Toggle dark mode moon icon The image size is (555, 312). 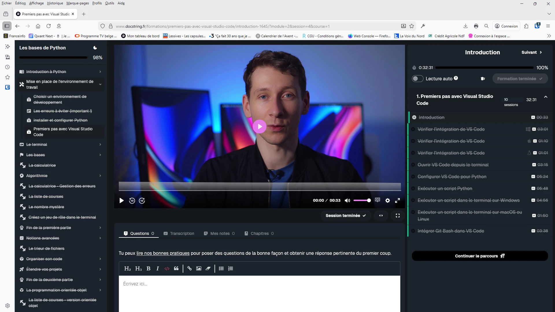[x=95, y=48]
